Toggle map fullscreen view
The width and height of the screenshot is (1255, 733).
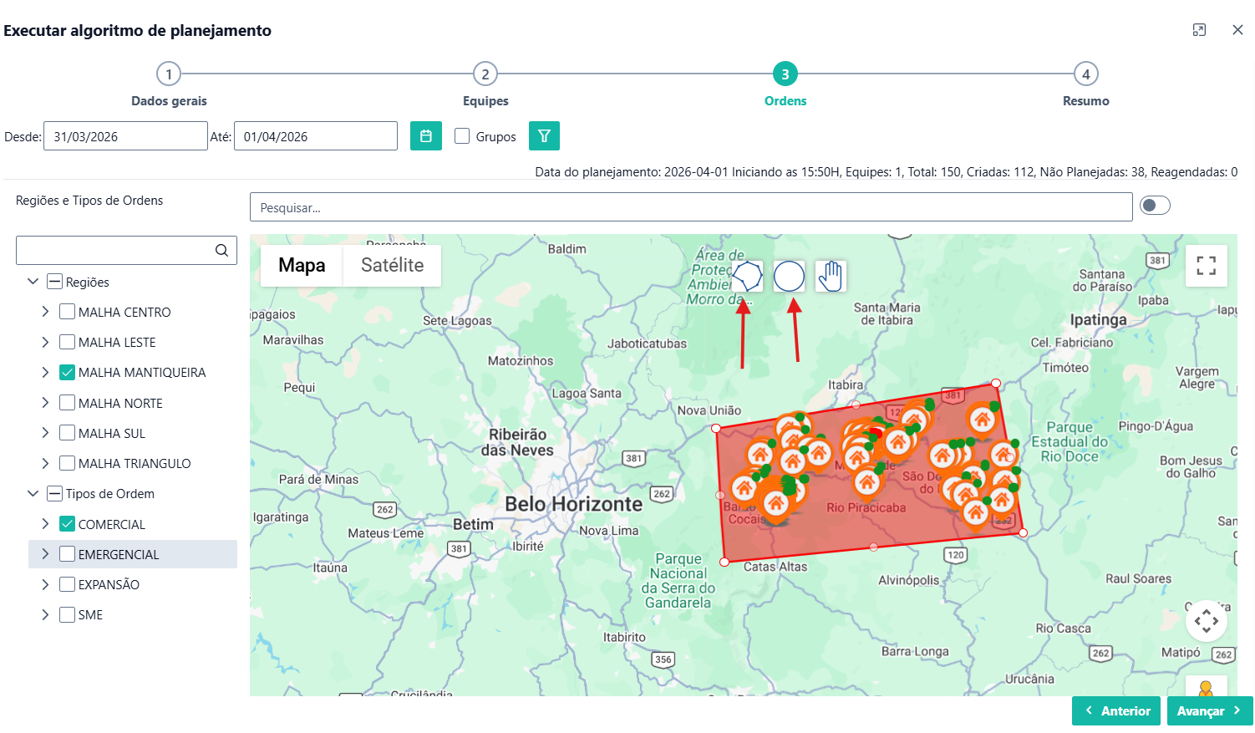tap(1206, 266)
